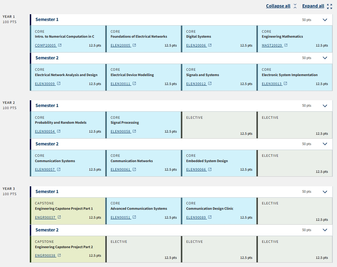Click Expand all link

pyautogui.click(x=313, y=6)
